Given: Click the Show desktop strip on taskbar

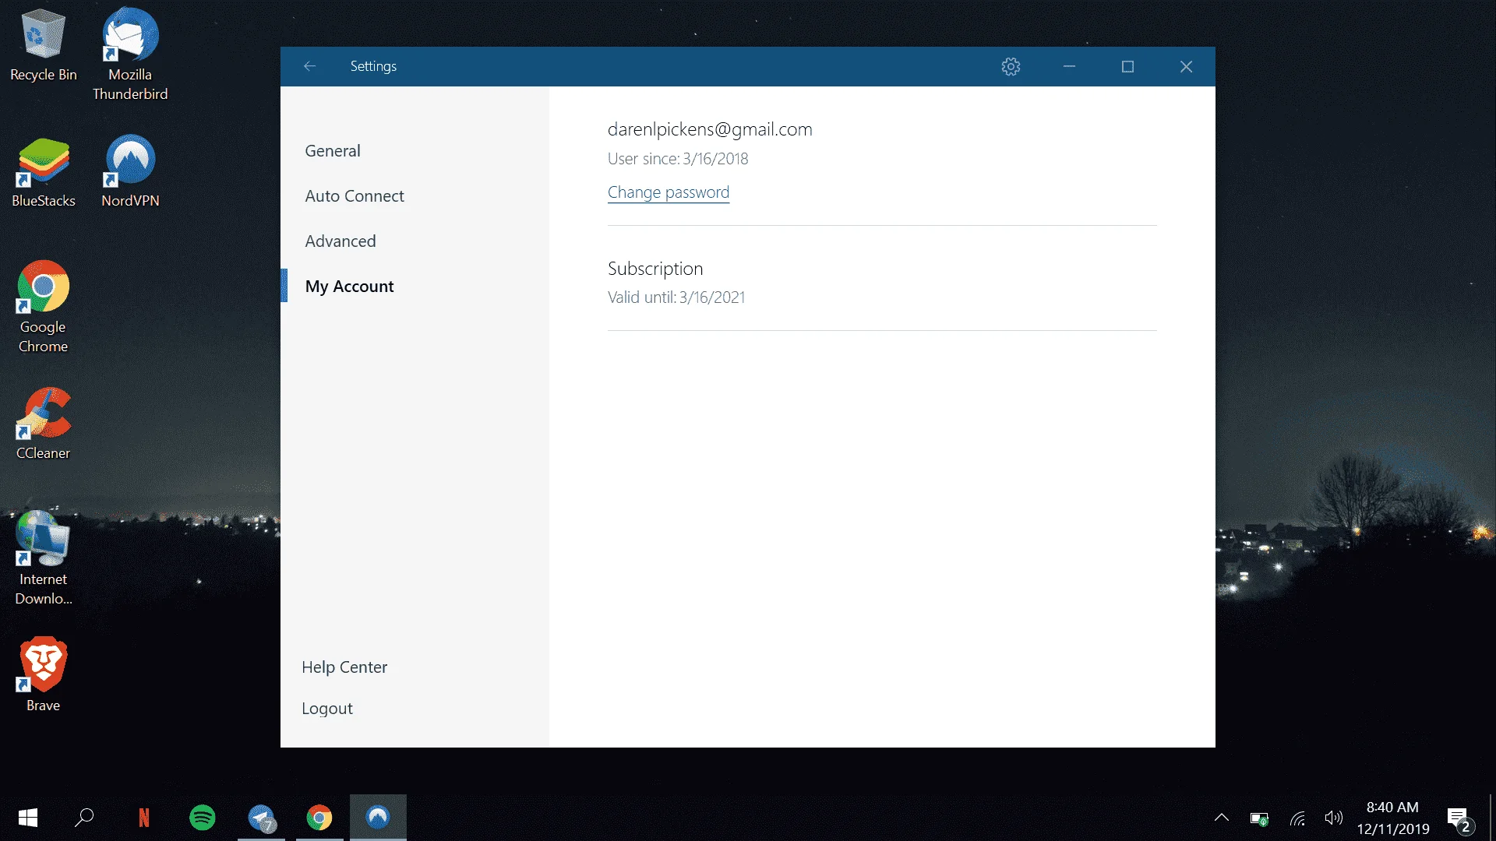Looking at the screenshot, I should pyautogui.click(x=1491, y=818).
